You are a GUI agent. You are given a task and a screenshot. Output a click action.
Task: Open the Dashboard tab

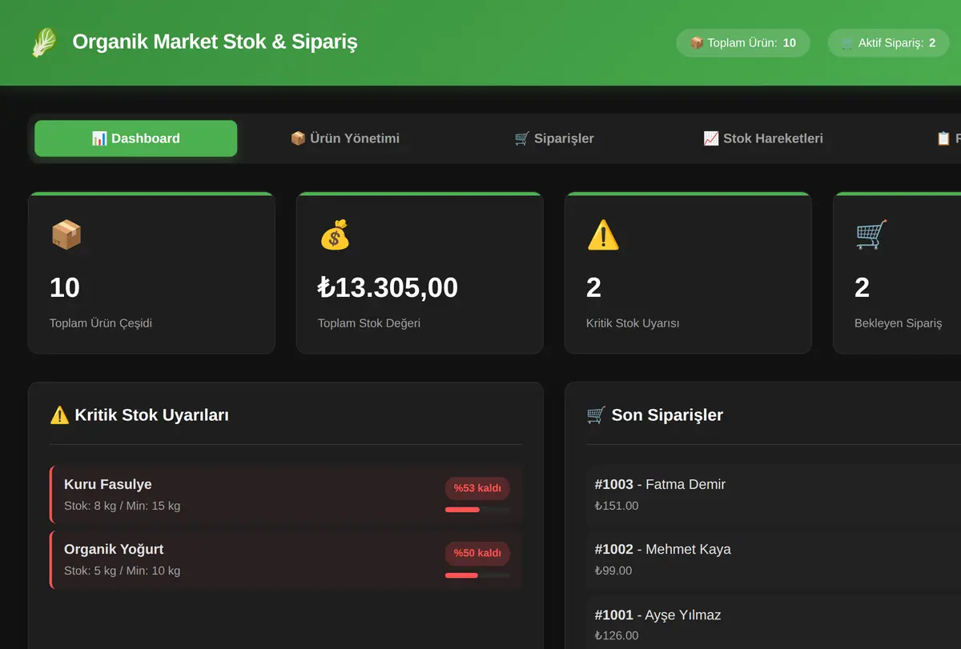click(136, 138)
